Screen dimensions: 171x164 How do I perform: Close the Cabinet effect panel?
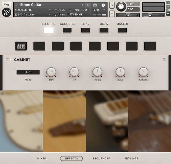coord(164,60)
